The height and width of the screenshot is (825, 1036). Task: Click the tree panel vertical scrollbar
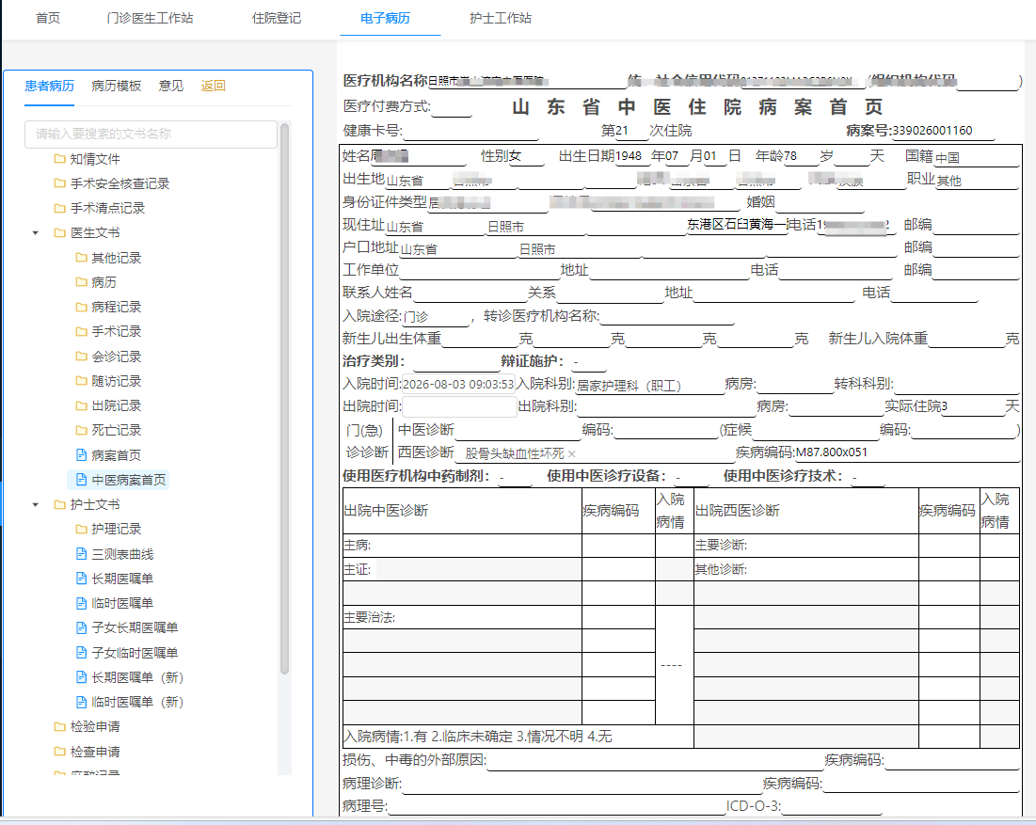tap(285, 398)
